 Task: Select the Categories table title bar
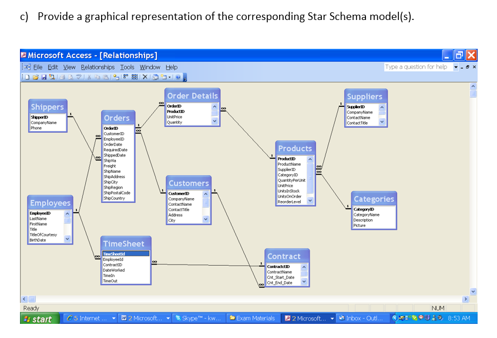click(374, 199)
